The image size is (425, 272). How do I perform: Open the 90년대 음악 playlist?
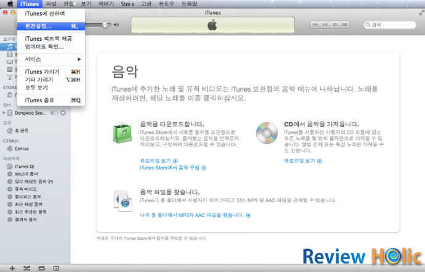pyautogui.click(x=26, y=174)
